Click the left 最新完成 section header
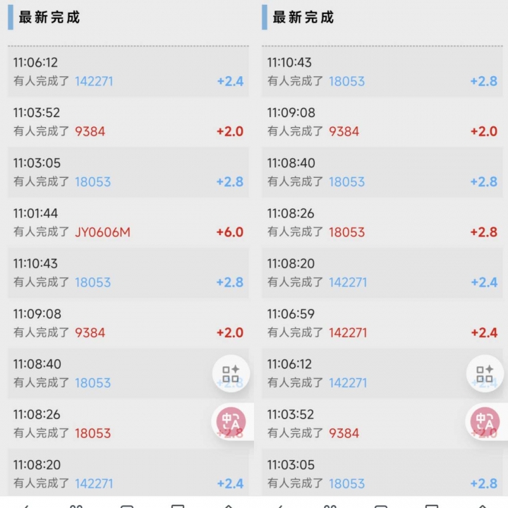 click(49, 17)
